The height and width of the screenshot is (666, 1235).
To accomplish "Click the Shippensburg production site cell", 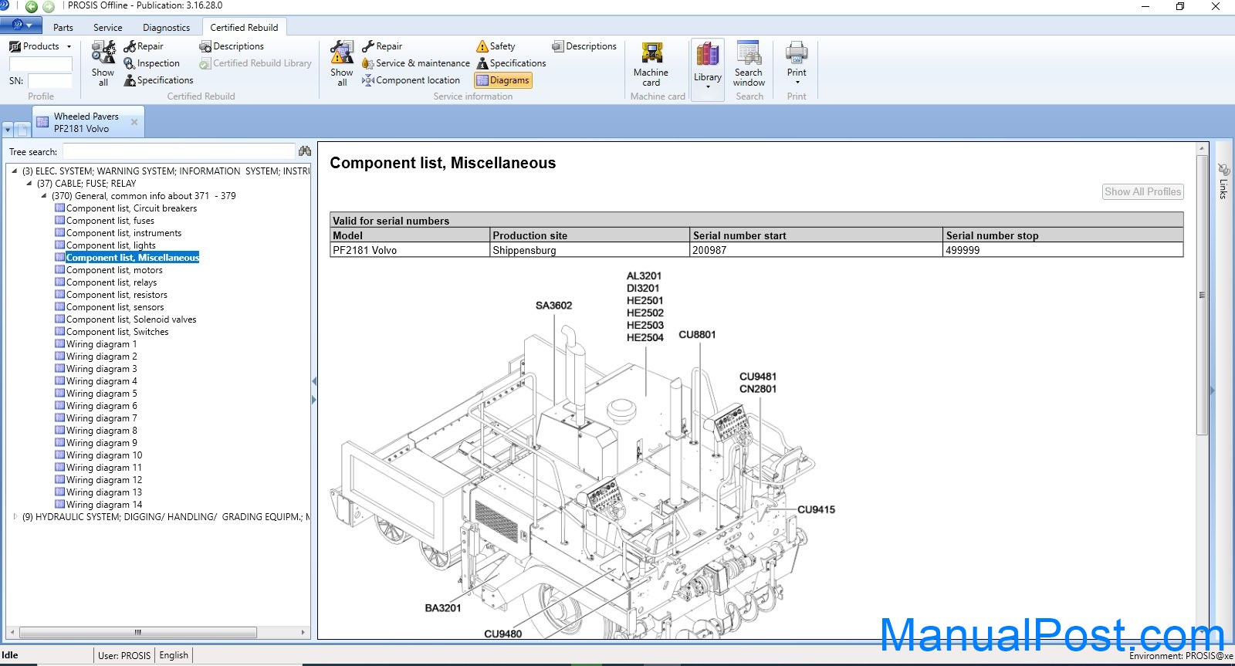I will pos(590,250).
